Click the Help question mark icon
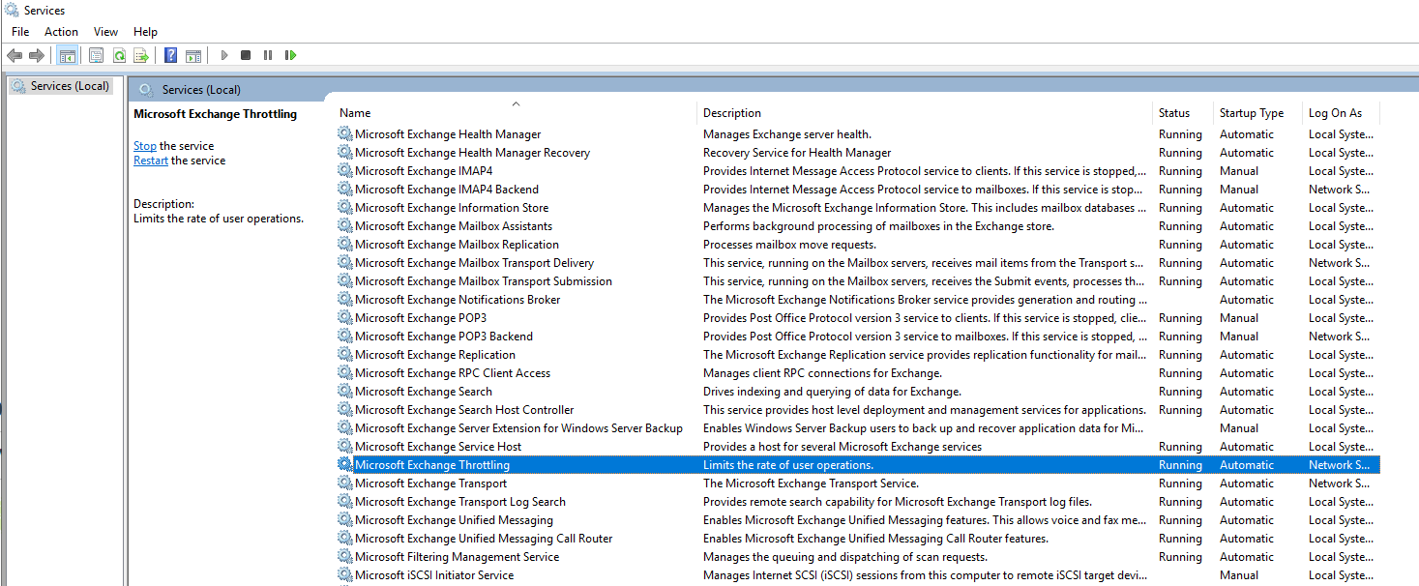Screen dimensions: 1419x586 click(x=170, y=55)
